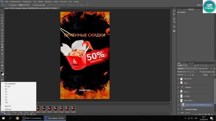The width and height of the screenshot is (216, 121).
Task: Open the Справка menu
Action: click(x=76, y=1)
